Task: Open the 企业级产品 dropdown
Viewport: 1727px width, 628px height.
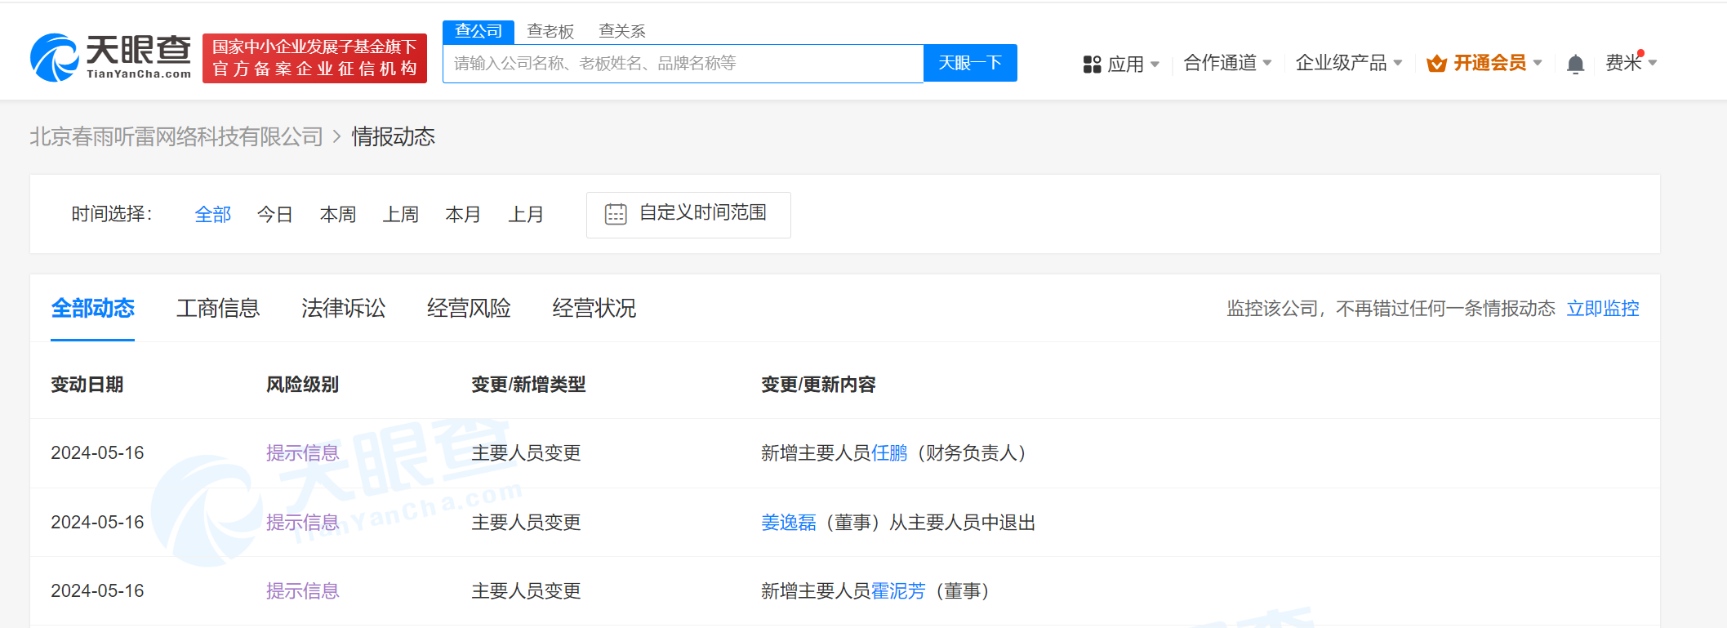Action: click(x=1348, y=63)
